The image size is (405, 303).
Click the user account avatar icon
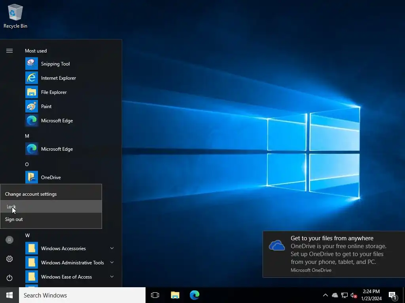[x=9, y=240]
